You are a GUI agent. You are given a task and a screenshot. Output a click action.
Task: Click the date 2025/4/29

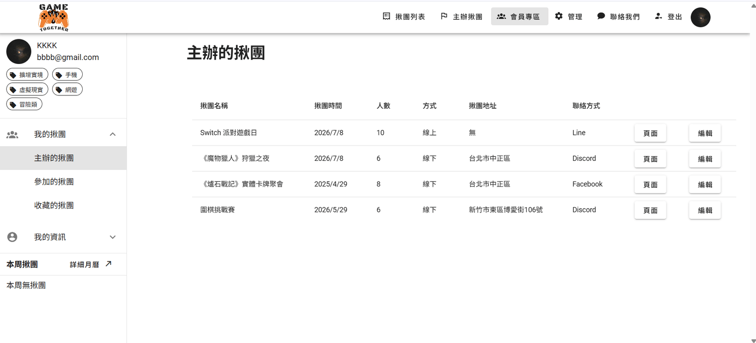click(331, 184)
